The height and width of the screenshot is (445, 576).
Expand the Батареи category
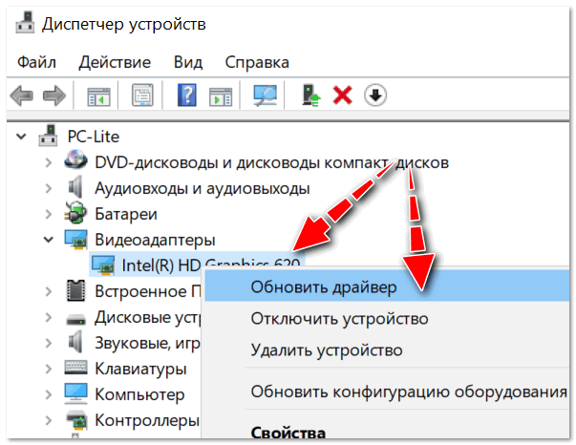click(48, 213)
